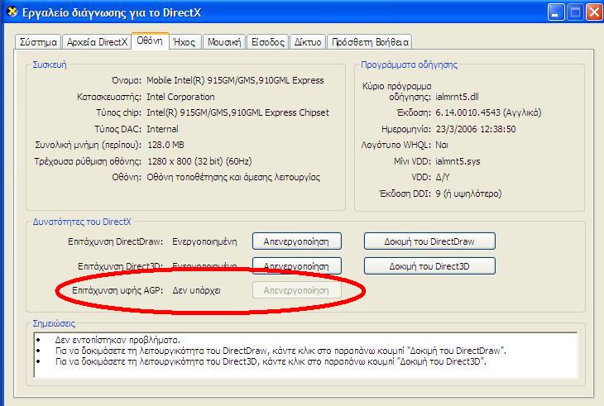Click the note about testing Direct3D functionality
This screenshot has height=406, width=604.
[271, 361]
